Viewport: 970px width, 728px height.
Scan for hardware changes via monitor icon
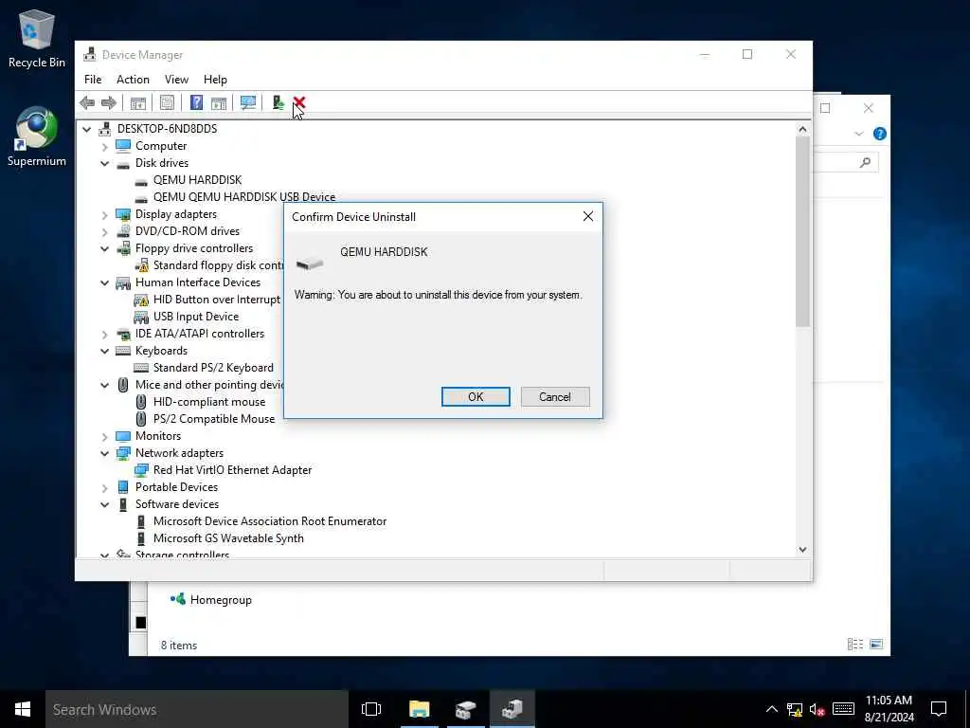point(248,102)
